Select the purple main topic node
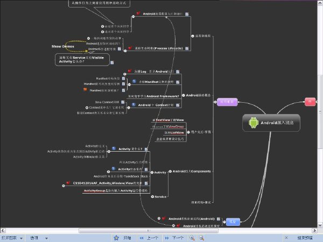The image size is (323, 242). point(227,102)
